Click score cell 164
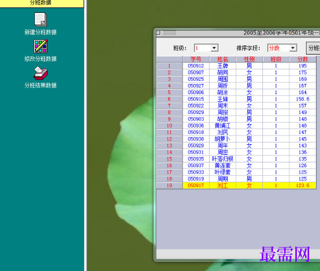 pyautogui.click(x=303, y=92)
